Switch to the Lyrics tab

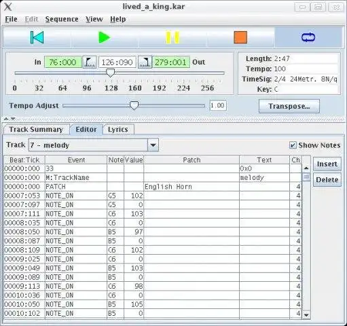click(118, 130)
